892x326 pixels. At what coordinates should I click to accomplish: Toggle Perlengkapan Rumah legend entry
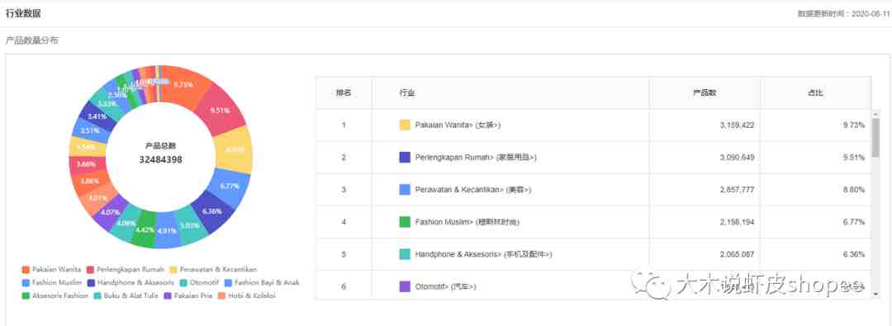click(126, 269)
